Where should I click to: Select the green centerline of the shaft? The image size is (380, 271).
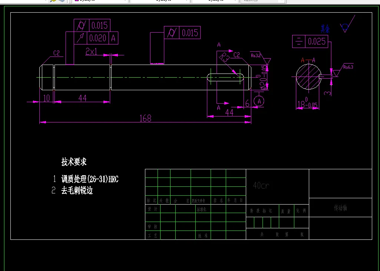coord(145,77)
